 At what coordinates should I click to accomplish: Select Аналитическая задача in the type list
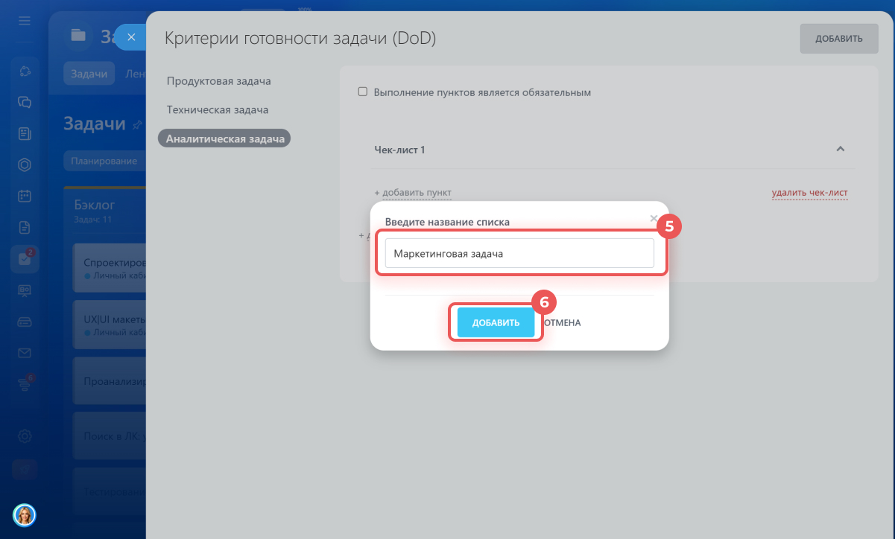click(224, 138)
